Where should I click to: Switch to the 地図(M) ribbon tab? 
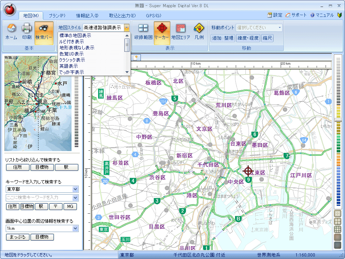[x=31, y=15]
